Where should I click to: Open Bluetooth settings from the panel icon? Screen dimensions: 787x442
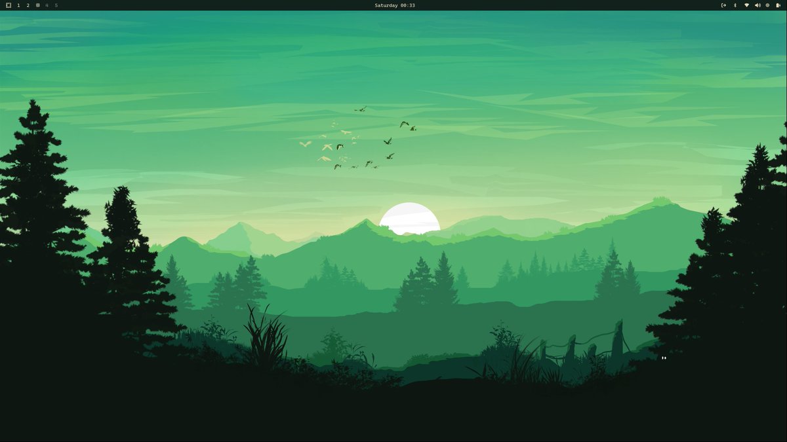[735, 5]
